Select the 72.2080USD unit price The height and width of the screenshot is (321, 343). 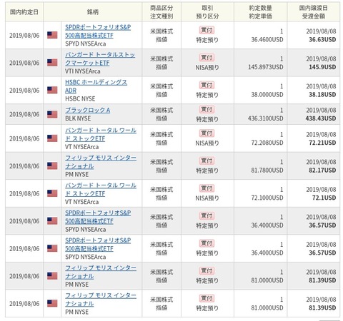(267, 143)
